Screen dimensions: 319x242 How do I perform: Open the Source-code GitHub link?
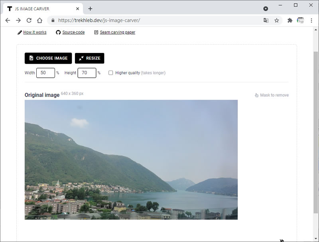click(x=73, y=32)
